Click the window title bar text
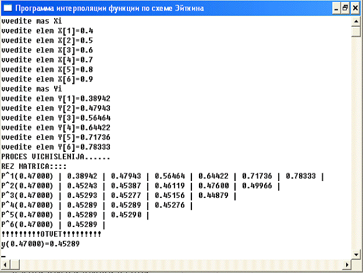This screenshot has height=273, width=363. [111, 9]
